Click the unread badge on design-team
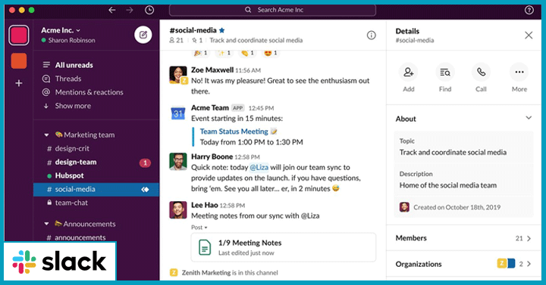Viewport: 546px width, 285px height. pos(145,163)
